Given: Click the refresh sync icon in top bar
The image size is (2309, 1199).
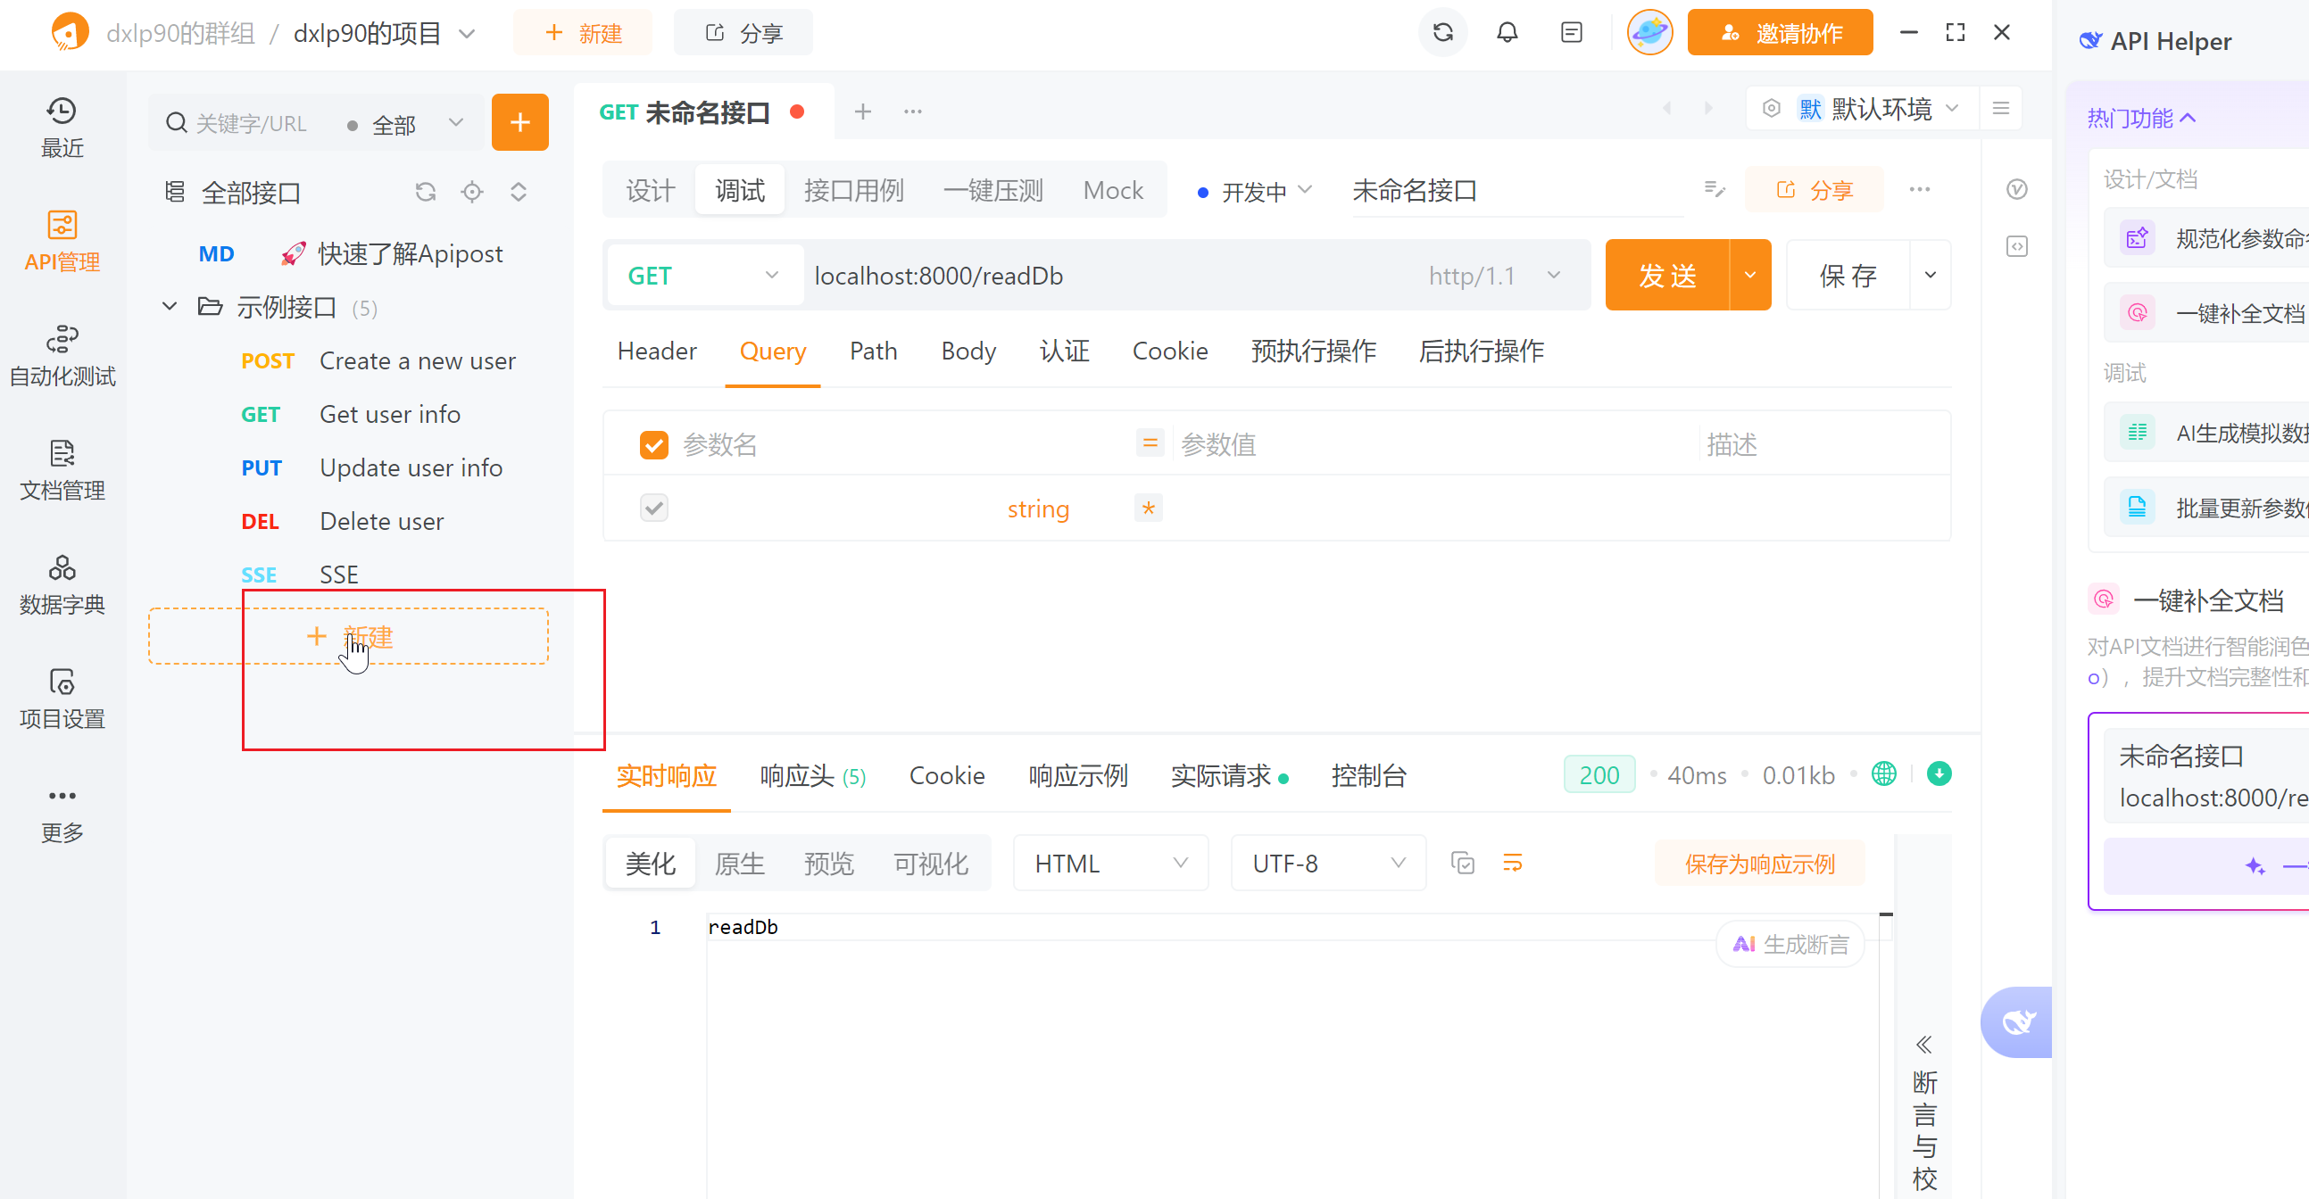Looking at the screenshot, I should point(1442,32).
